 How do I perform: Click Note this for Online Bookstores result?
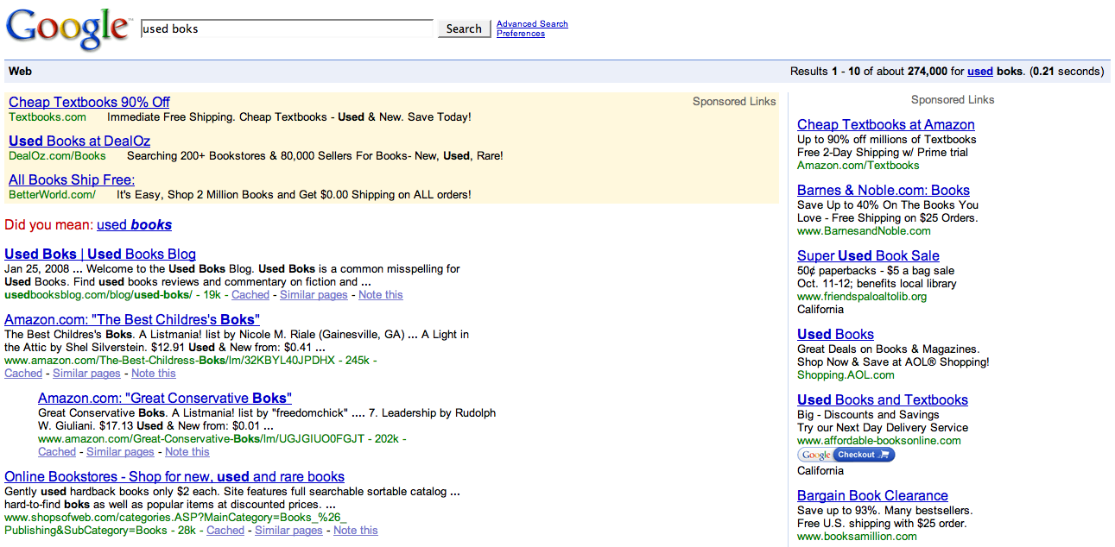point(356,531)
